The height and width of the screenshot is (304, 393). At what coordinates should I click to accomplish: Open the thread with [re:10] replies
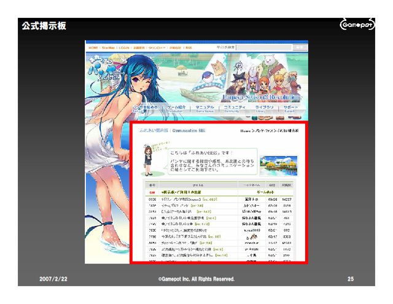191,236
